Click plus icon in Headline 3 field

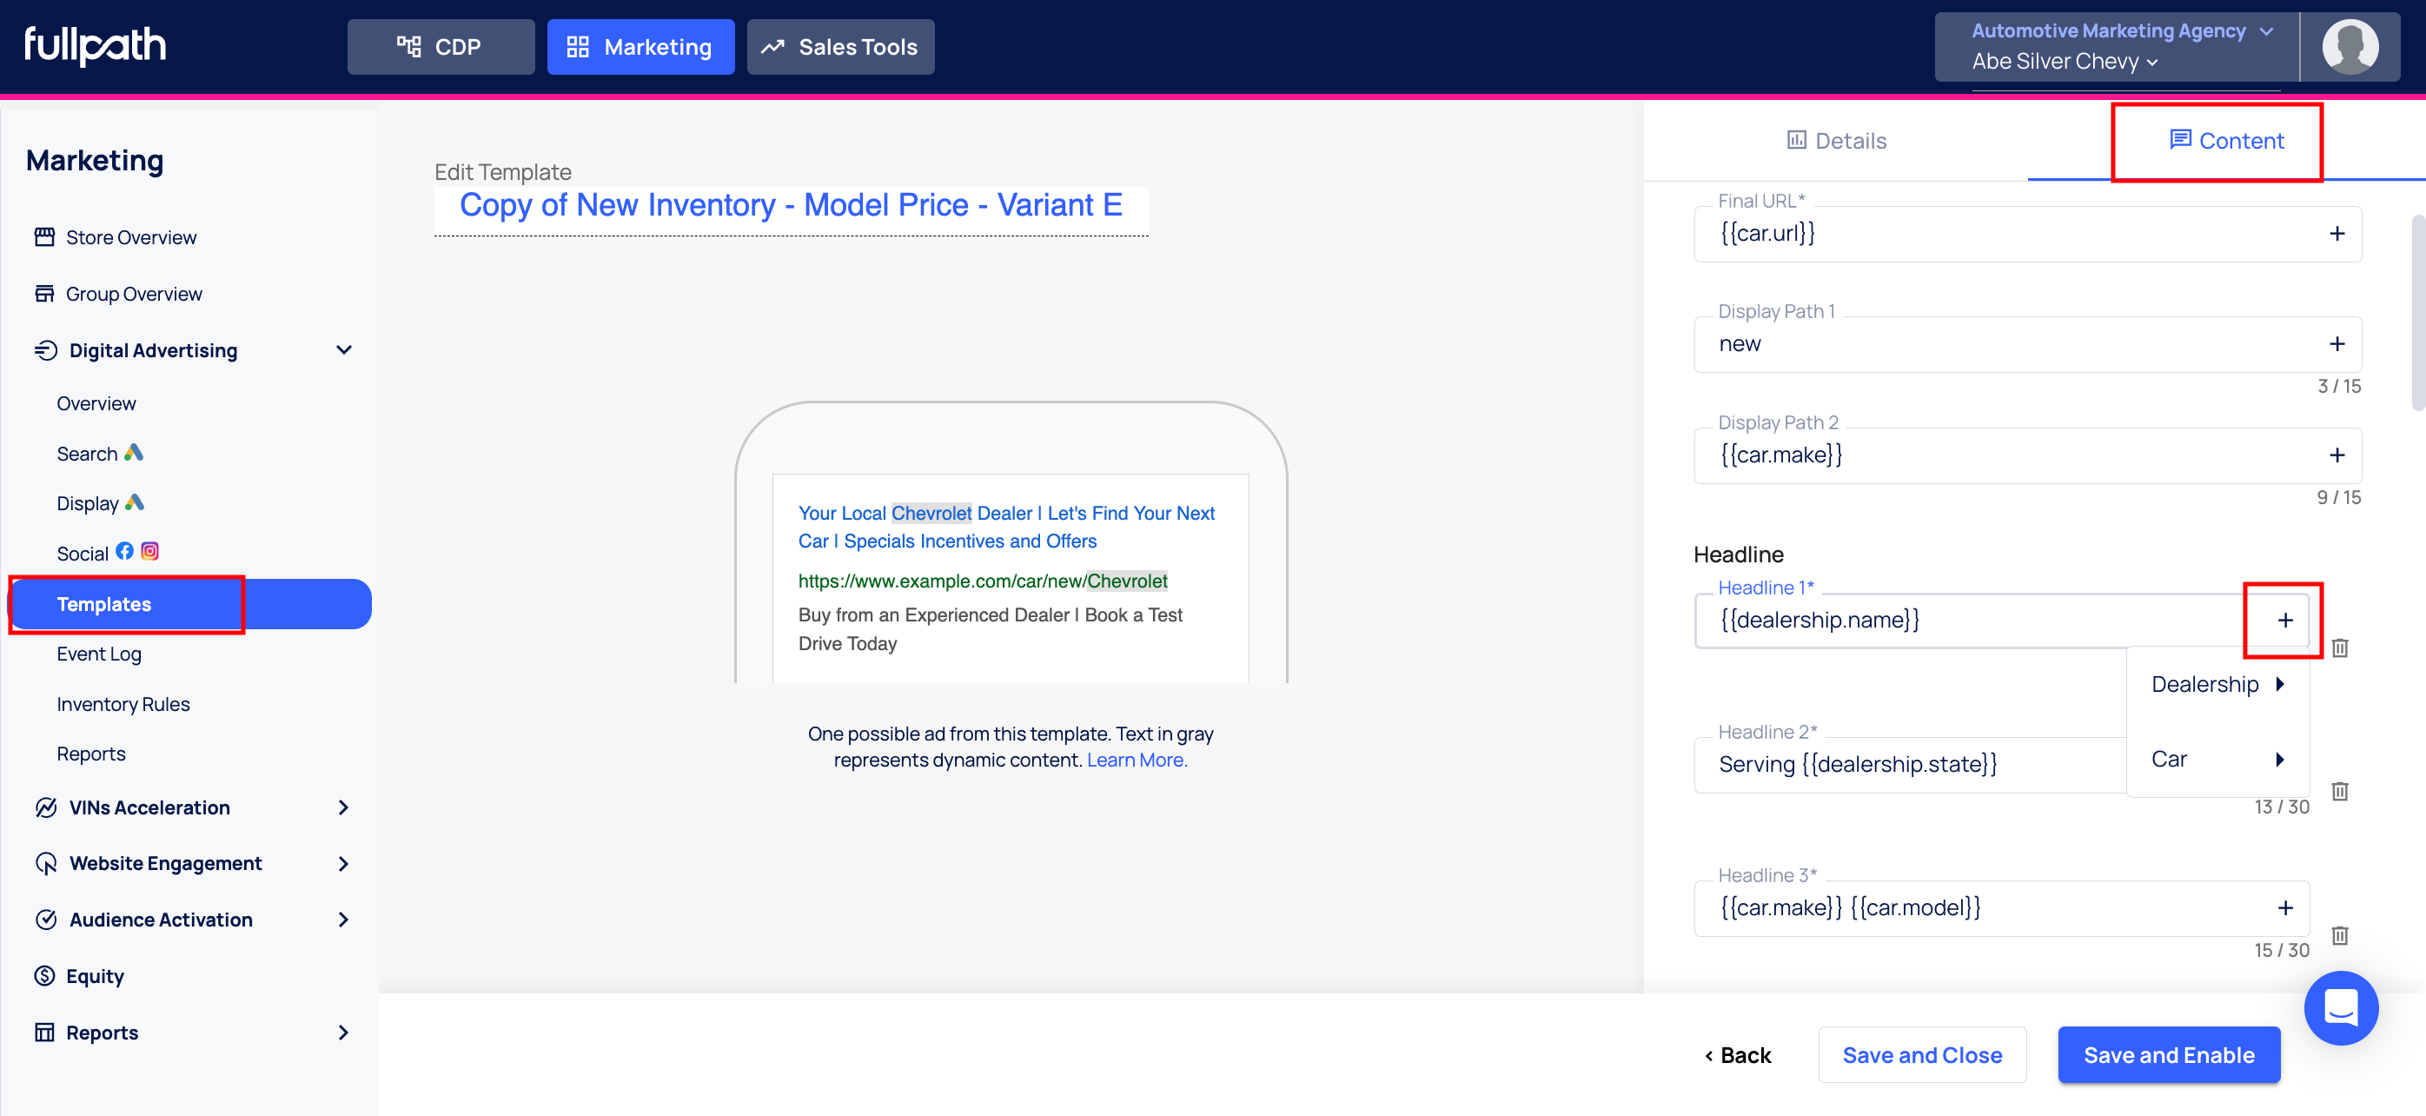(2284, 908)
